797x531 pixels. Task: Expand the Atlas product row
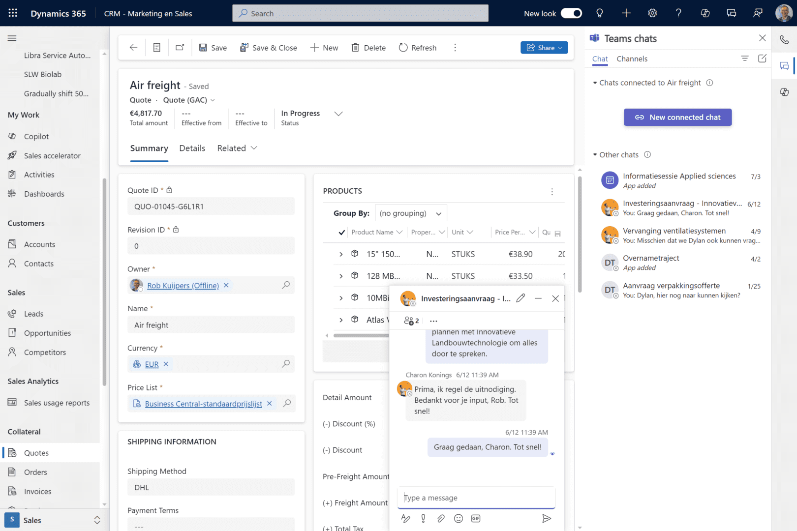(x=341, y=320)
